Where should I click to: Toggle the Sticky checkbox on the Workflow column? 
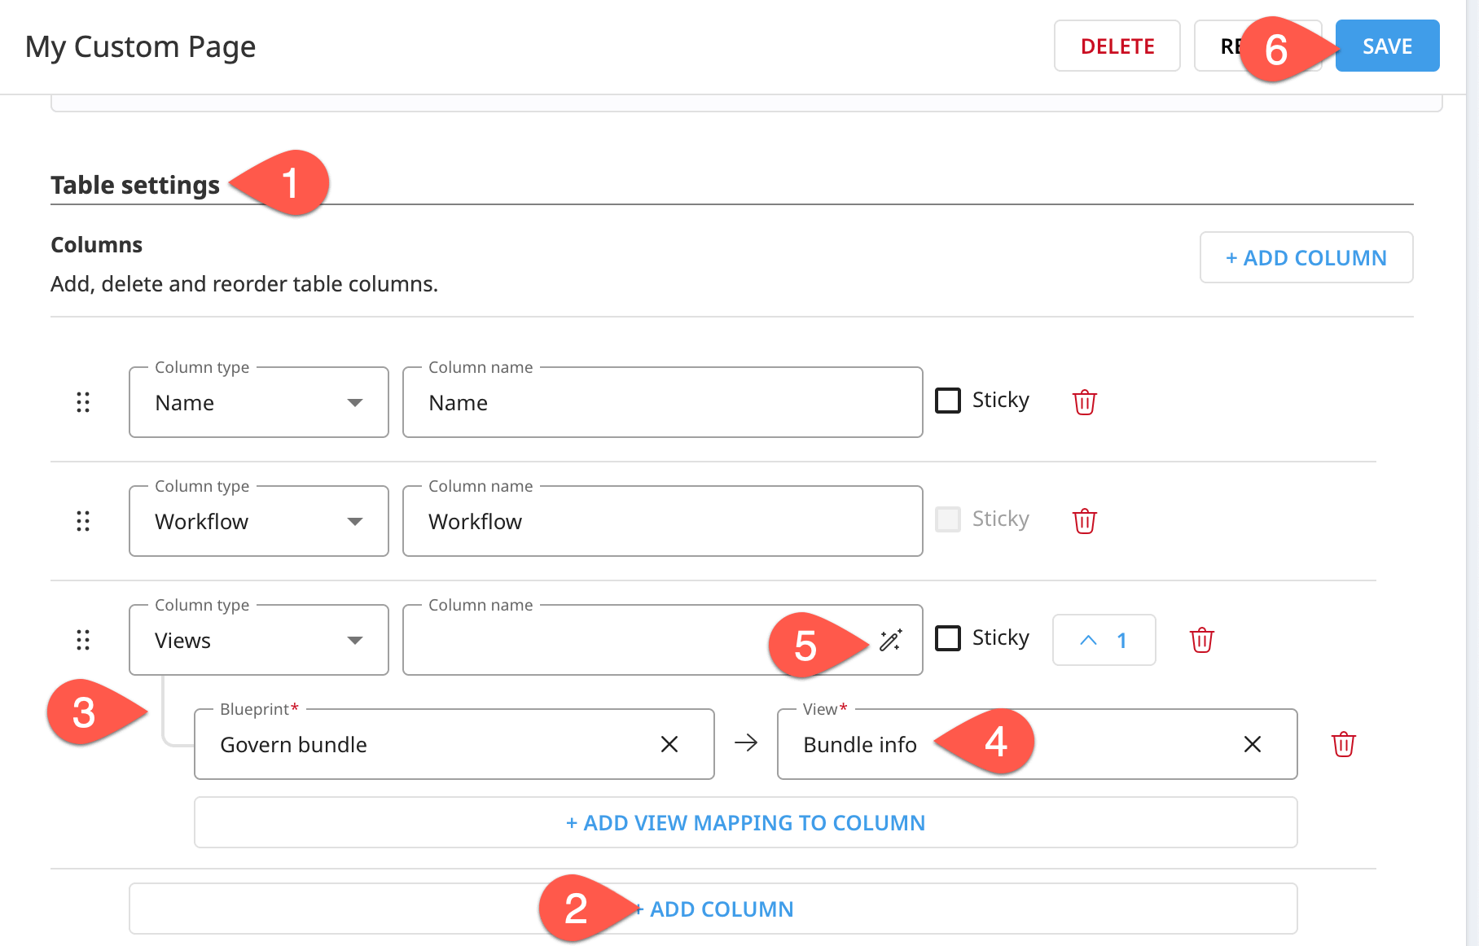[948, 519]
